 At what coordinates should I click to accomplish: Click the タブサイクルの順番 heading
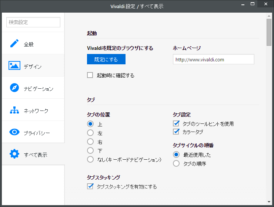[193, 145]
